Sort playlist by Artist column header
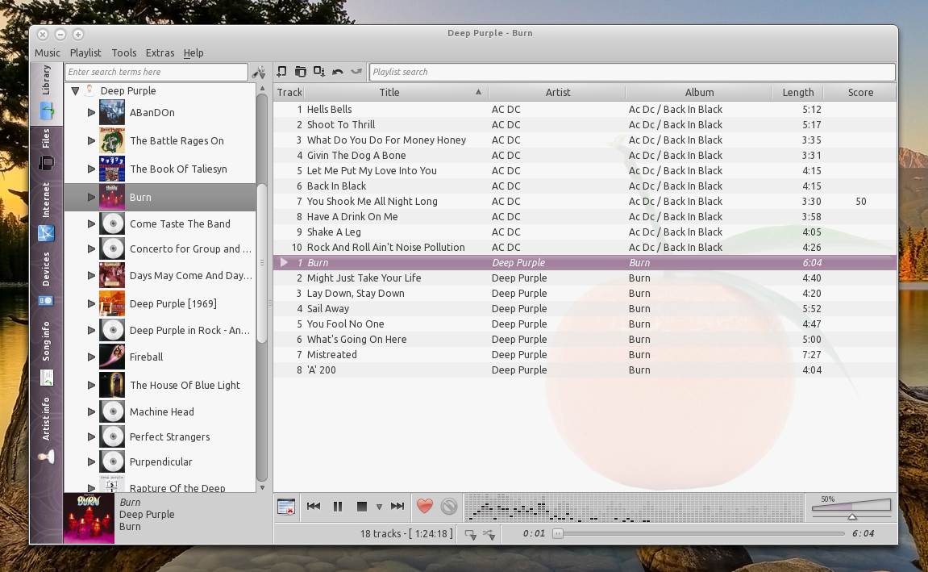Viewport: 928px width, 572px height. (557, 92)
